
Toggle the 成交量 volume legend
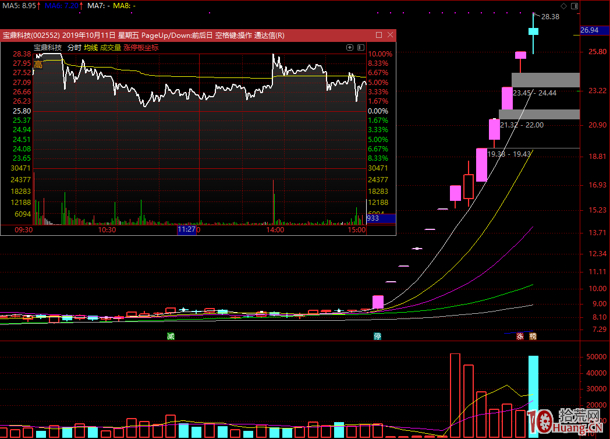coord(111,48)
